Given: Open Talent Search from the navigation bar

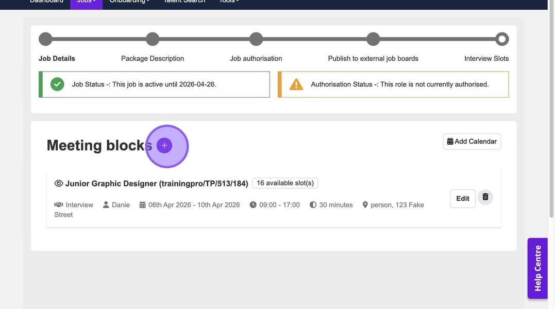Looking at the screenshot, I should [184, 2].
